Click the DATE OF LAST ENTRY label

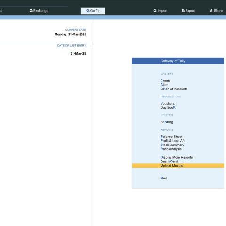[72, 46]
